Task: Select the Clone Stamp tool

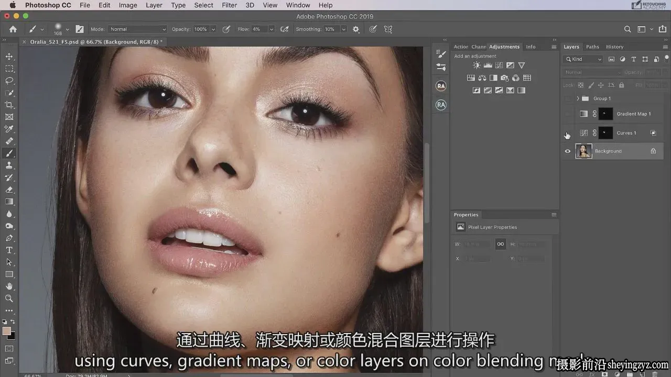Action: pyautogui.click(x=9, y=165)
